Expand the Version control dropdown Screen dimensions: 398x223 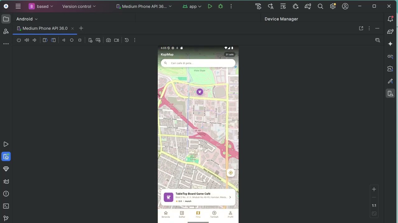click(x=79, y=6)
